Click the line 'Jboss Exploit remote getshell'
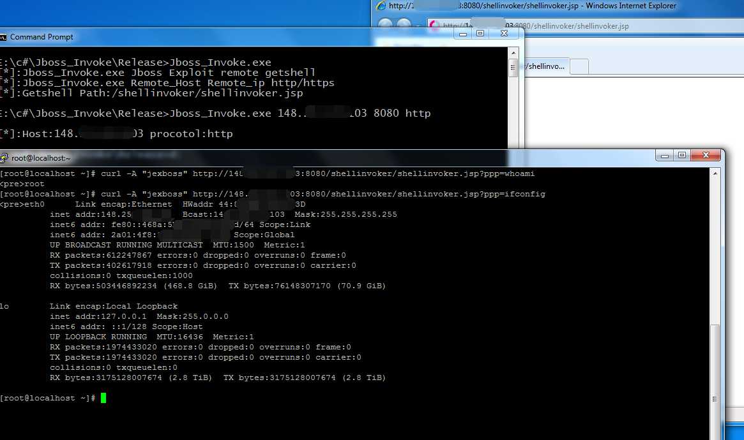The width and height of the screenshot is (744, 440). (x=158, y=73)
